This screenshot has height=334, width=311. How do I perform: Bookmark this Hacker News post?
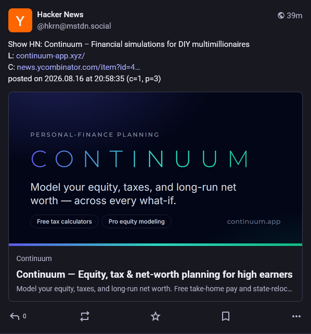click(226, 316)
